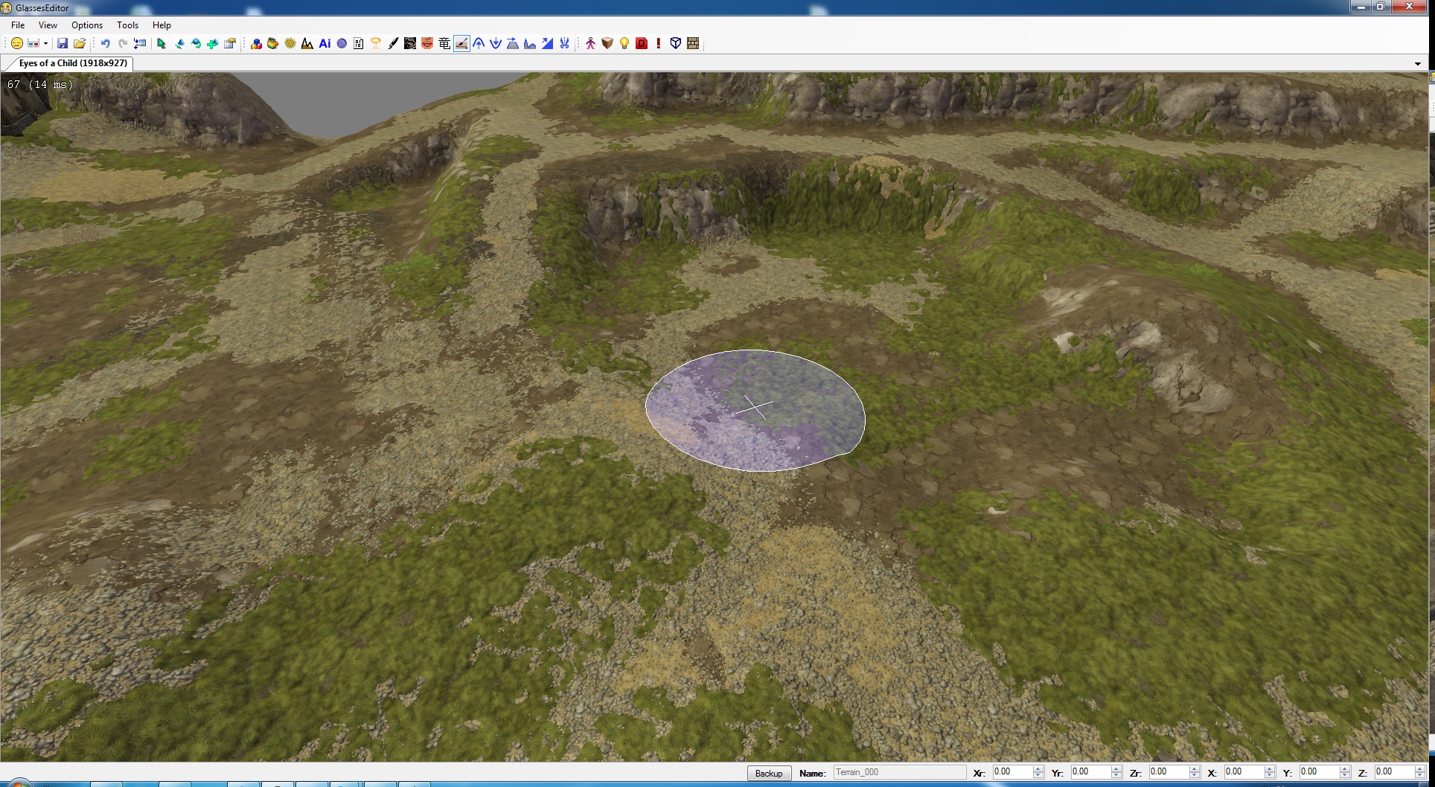Screen dimensions: 1435x787
Task: Select the Eyes of a Child tab
Action: point(72,63)
